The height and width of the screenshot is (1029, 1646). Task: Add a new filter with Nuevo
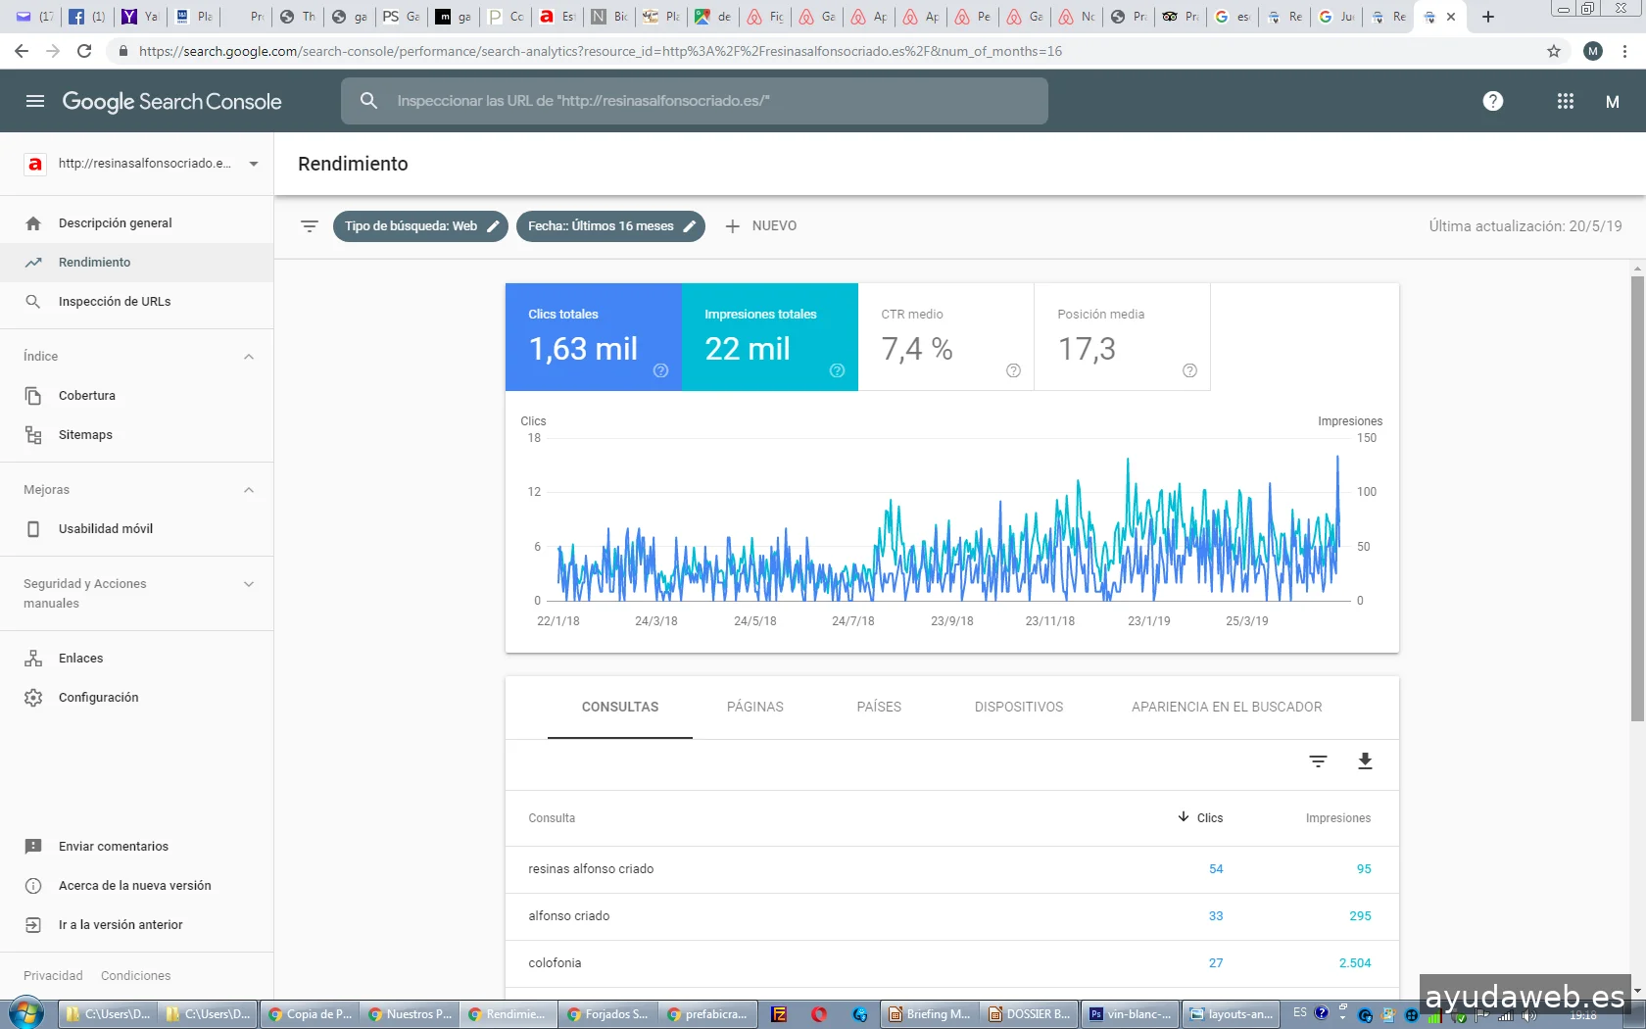(x=761, y=226)
